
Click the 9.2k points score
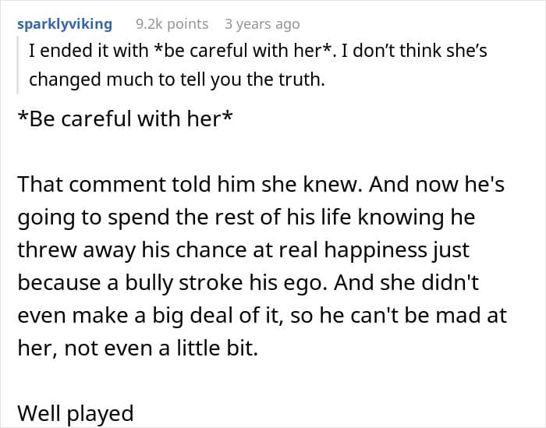coord(172,24)
